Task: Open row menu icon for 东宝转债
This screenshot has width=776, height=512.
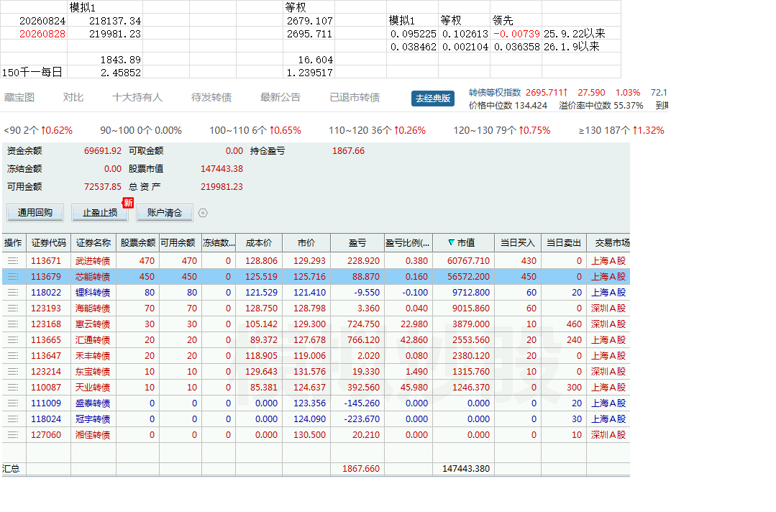Action: tap(13, 372)
